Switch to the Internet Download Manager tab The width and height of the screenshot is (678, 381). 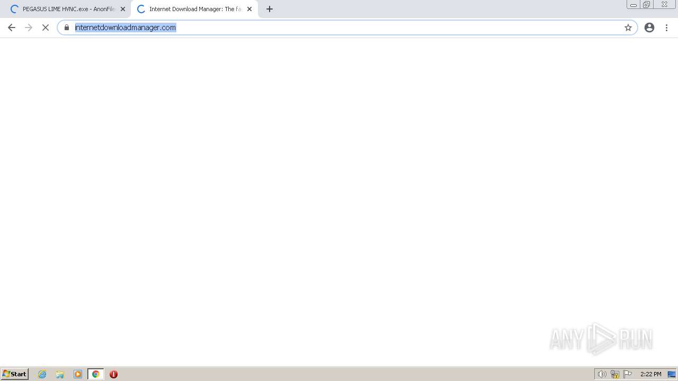(194, 9)
